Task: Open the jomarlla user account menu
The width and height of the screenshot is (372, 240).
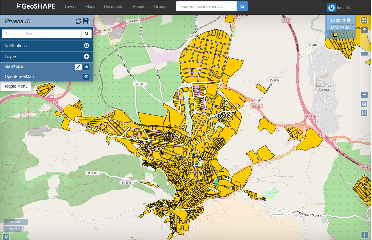Action: point(344,8)
